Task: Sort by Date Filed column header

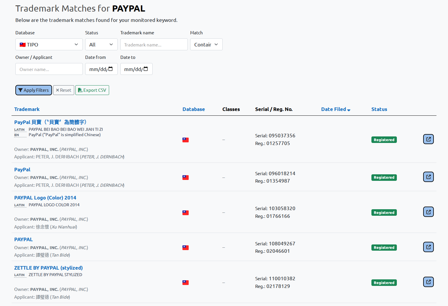Action: (x=334, y=109)
